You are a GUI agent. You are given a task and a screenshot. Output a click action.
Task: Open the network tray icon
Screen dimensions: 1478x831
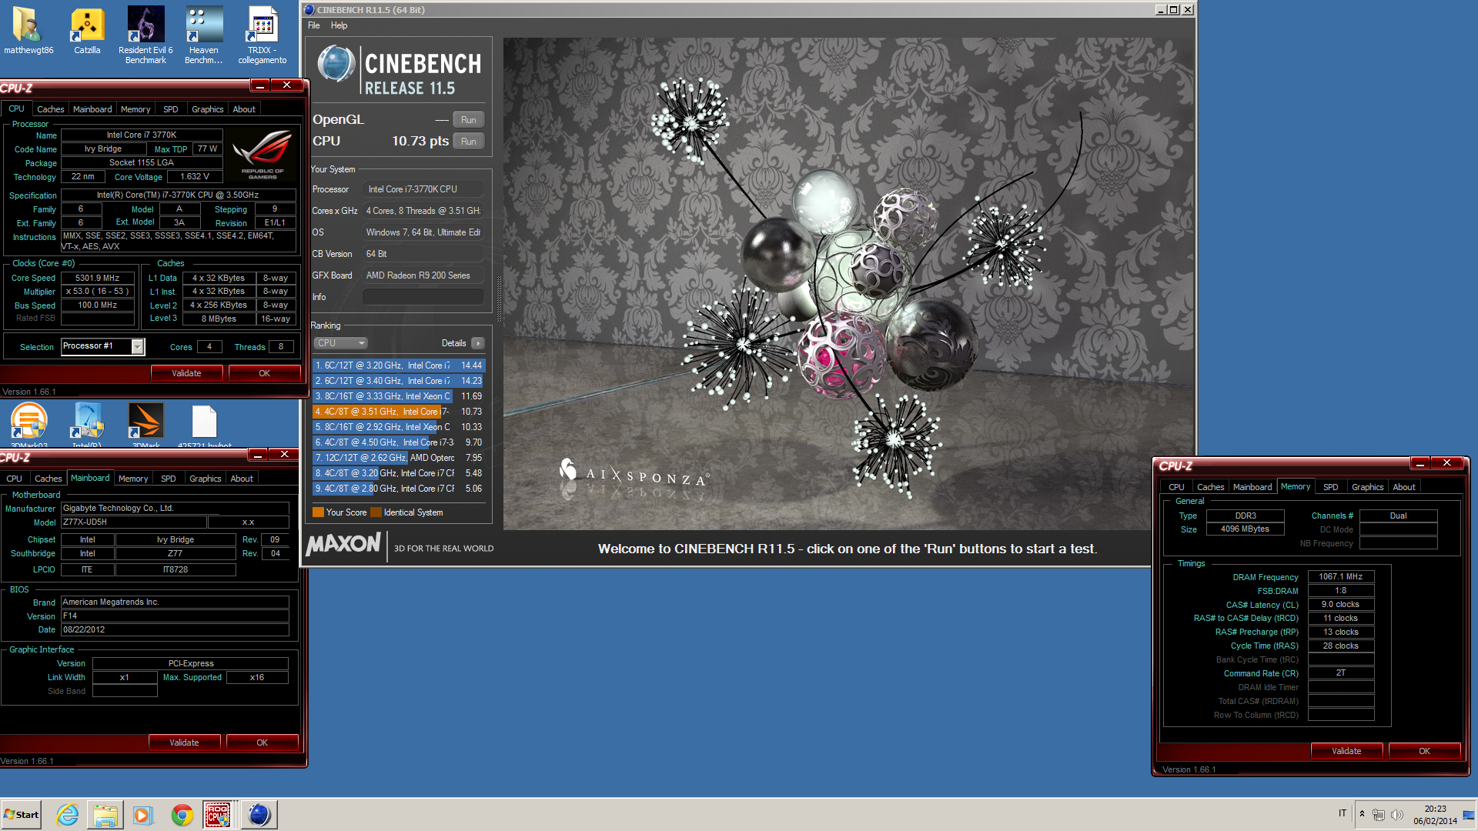coord(1379,814)
